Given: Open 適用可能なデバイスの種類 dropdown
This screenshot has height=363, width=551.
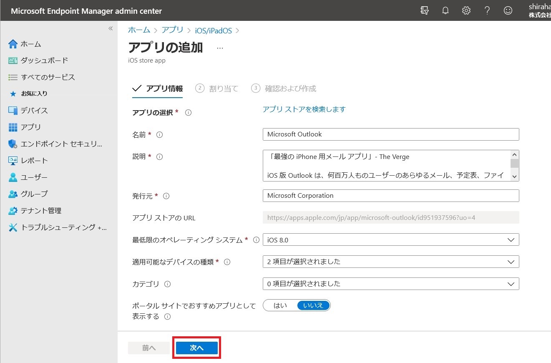Looking at the screenshot, I should [x=391, y=262].
